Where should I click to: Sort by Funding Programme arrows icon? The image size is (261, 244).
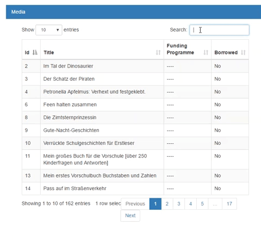click(206, 52)
